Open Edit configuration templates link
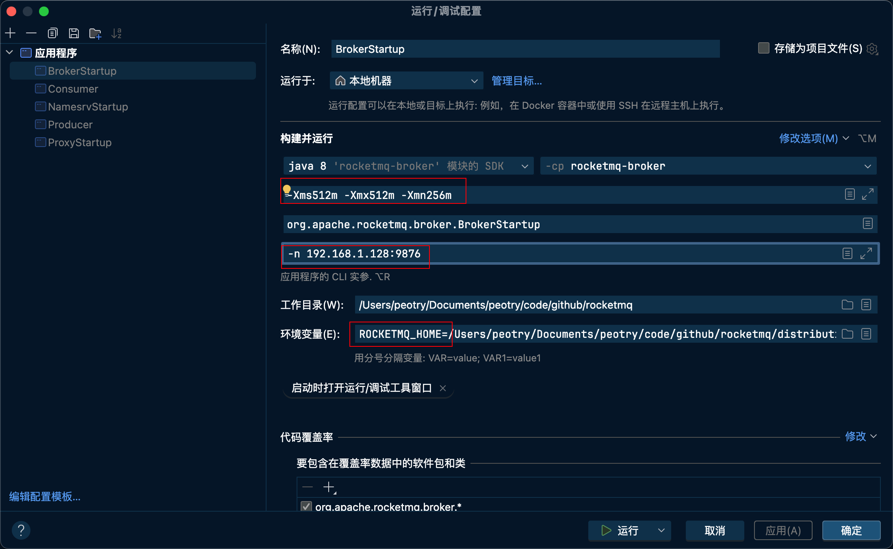The image size is (893, 549). click(45, 496)
